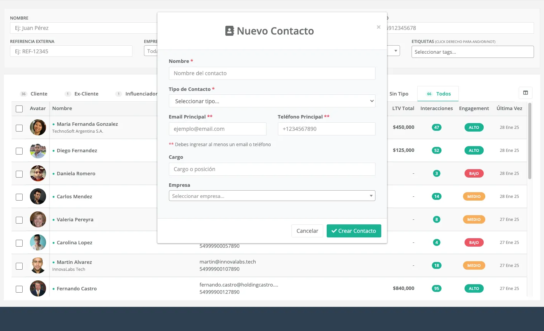This screenshot has height=331, width=544.
Task: Sort by the Engagement column header
Action: coord(474,109)
